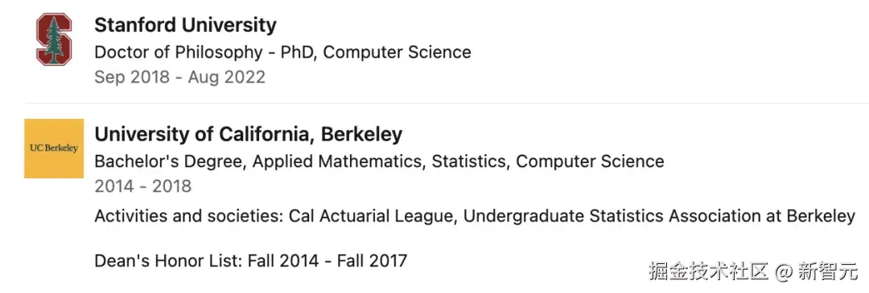Click the divider line between the schools
Screen dimensions: 869x293
tap(447, 104)
